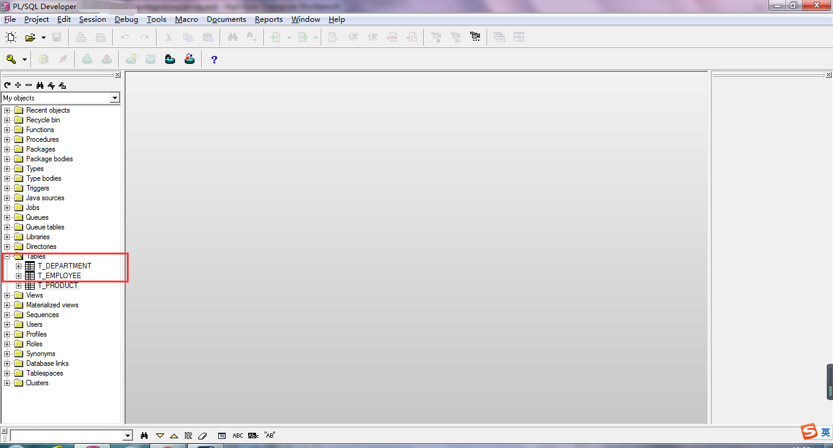Image resolution: width=833 pixels, height=448 pixels.
Task: Select the Clusters folder
Action: coord(37,383)
